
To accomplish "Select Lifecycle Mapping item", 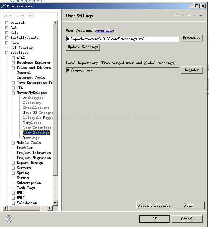I will tap(38, 118).
